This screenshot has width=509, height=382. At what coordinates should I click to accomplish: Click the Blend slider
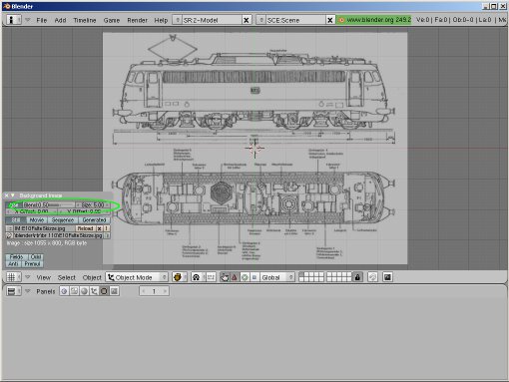point(49,204)
